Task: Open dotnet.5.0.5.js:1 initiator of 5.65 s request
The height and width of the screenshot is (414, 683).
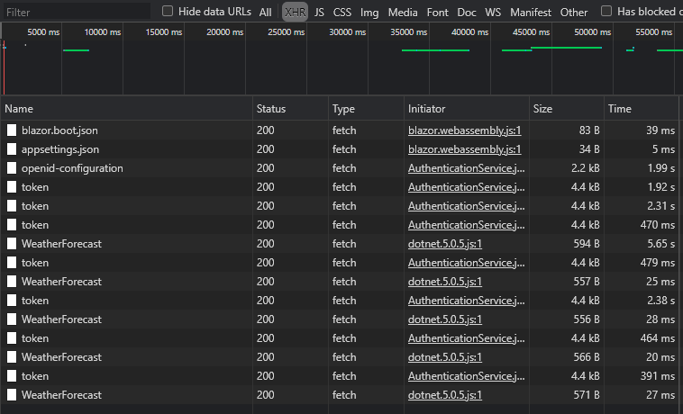Action: [x=445, y=244]
